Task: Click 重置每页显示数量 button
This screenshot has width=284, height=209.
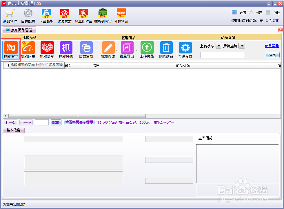Action: 79,122
